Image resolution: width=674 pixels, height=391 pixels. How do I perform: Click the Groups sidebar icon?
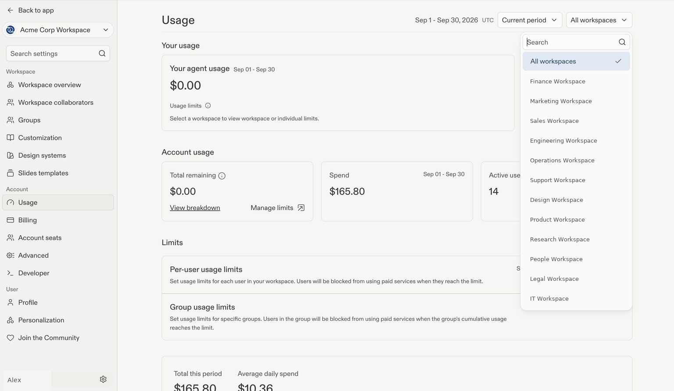point(11,120)
